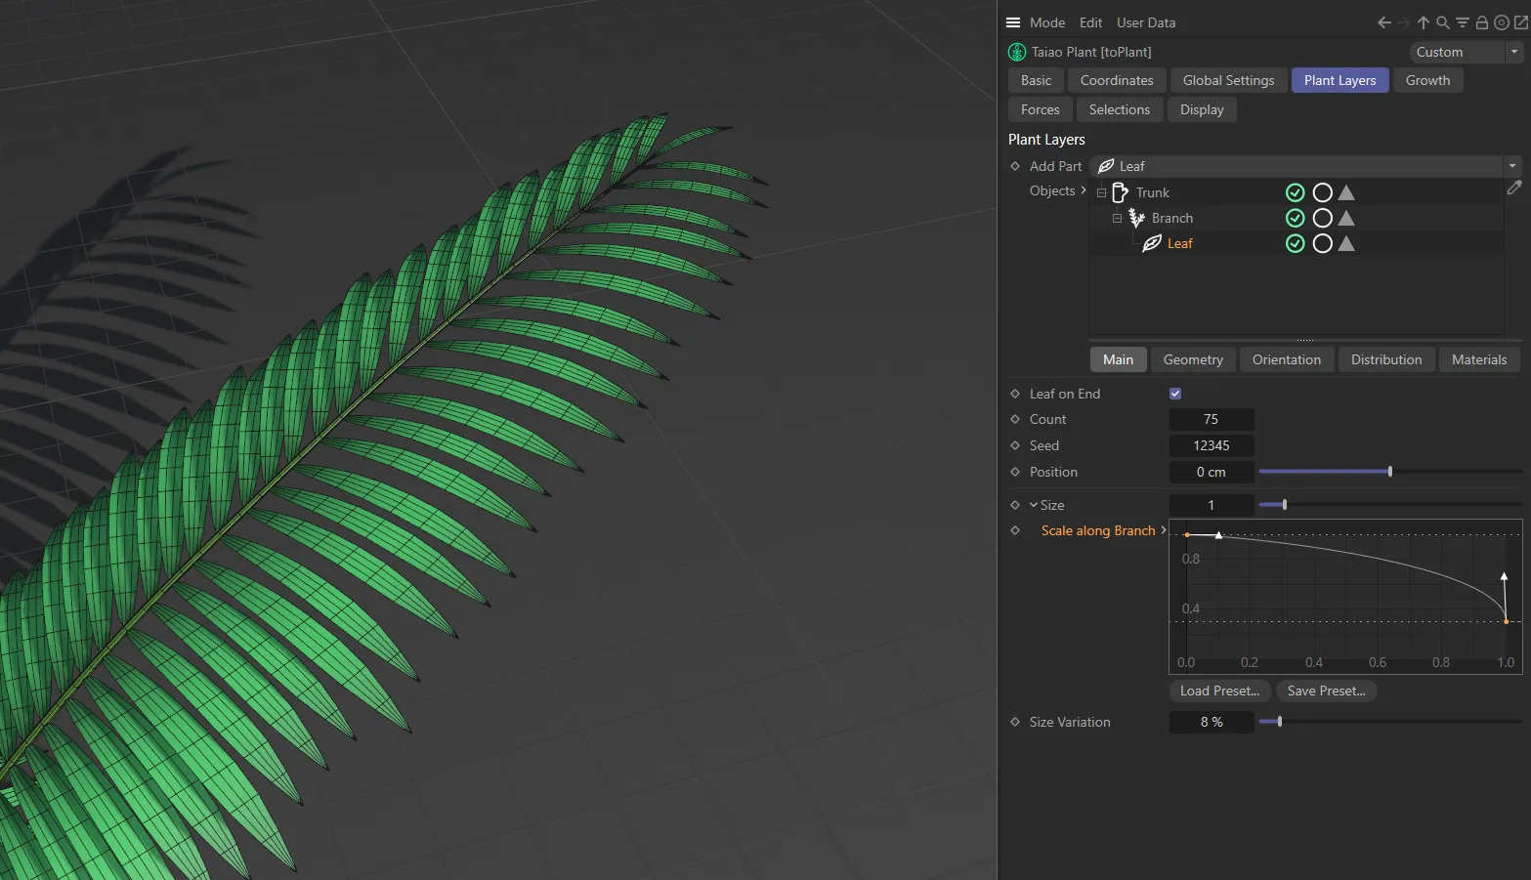Click the leaf icon beside Add Part

click(1105, 165)
